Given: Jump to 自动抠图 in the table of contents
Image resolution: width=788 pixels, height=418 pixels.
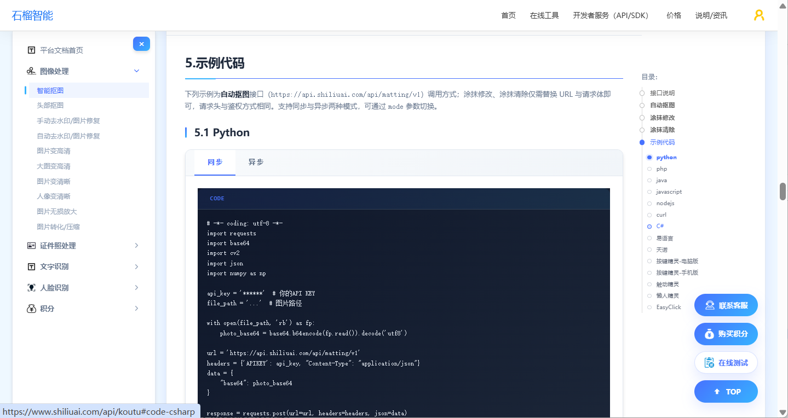Looking at the screenshot, I should (662, 105).
